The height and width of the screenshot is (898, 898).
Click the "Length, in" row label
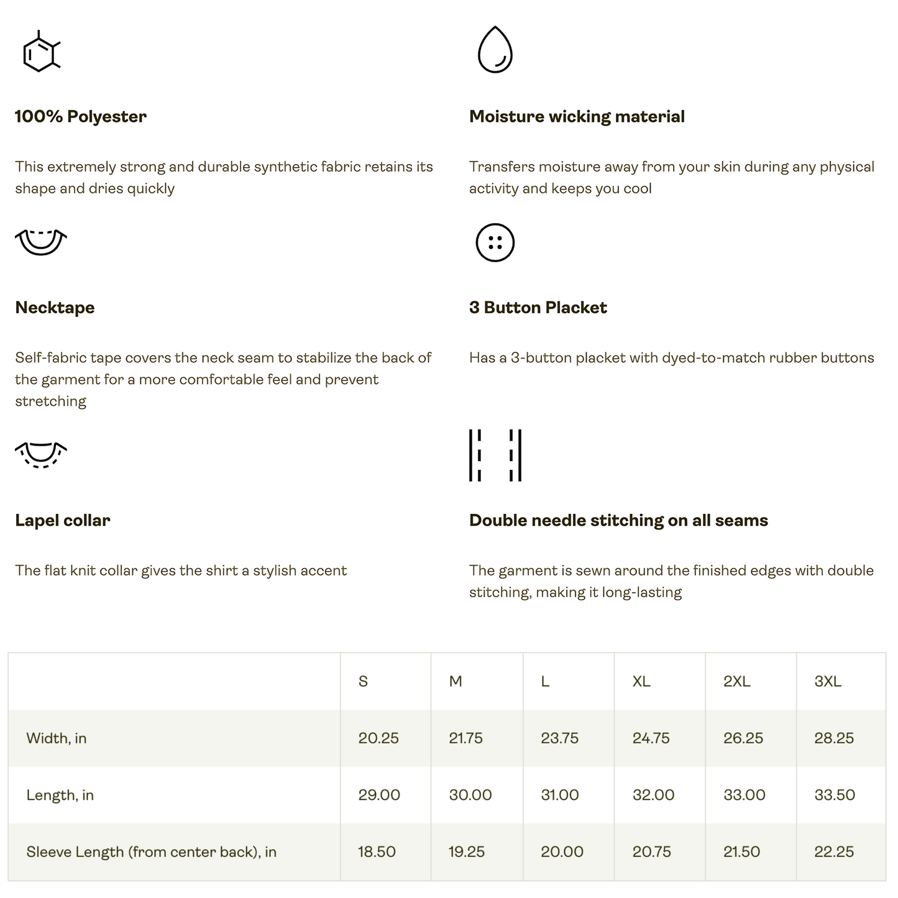pos(60,795)
